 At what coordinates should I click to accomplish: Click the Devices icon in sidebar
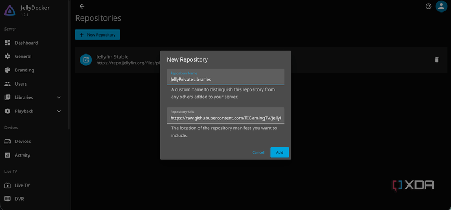[8, 141]
